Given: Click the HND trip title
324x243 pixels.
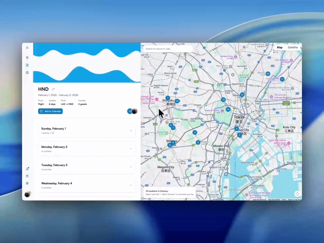Looking at the screenshot, I should tap(43, 89).
